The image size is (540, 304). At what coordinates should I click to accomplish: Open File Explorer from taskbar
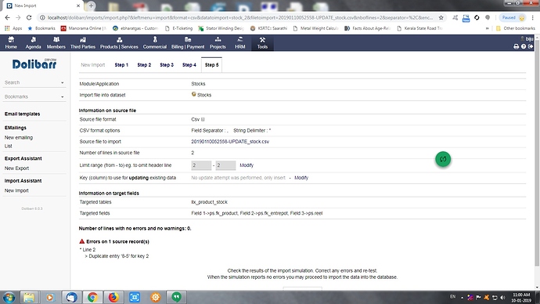[29, 297]
